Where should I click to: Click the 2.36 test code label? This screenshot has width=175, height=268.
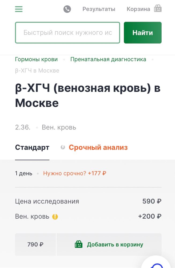23,128
